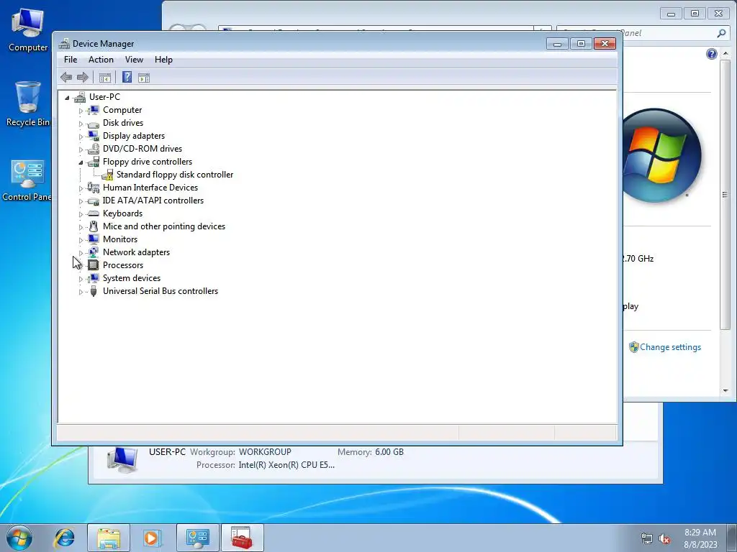Click the USB controllers plug icon
This screenshot has height=552, width=737.
[94, 291]
